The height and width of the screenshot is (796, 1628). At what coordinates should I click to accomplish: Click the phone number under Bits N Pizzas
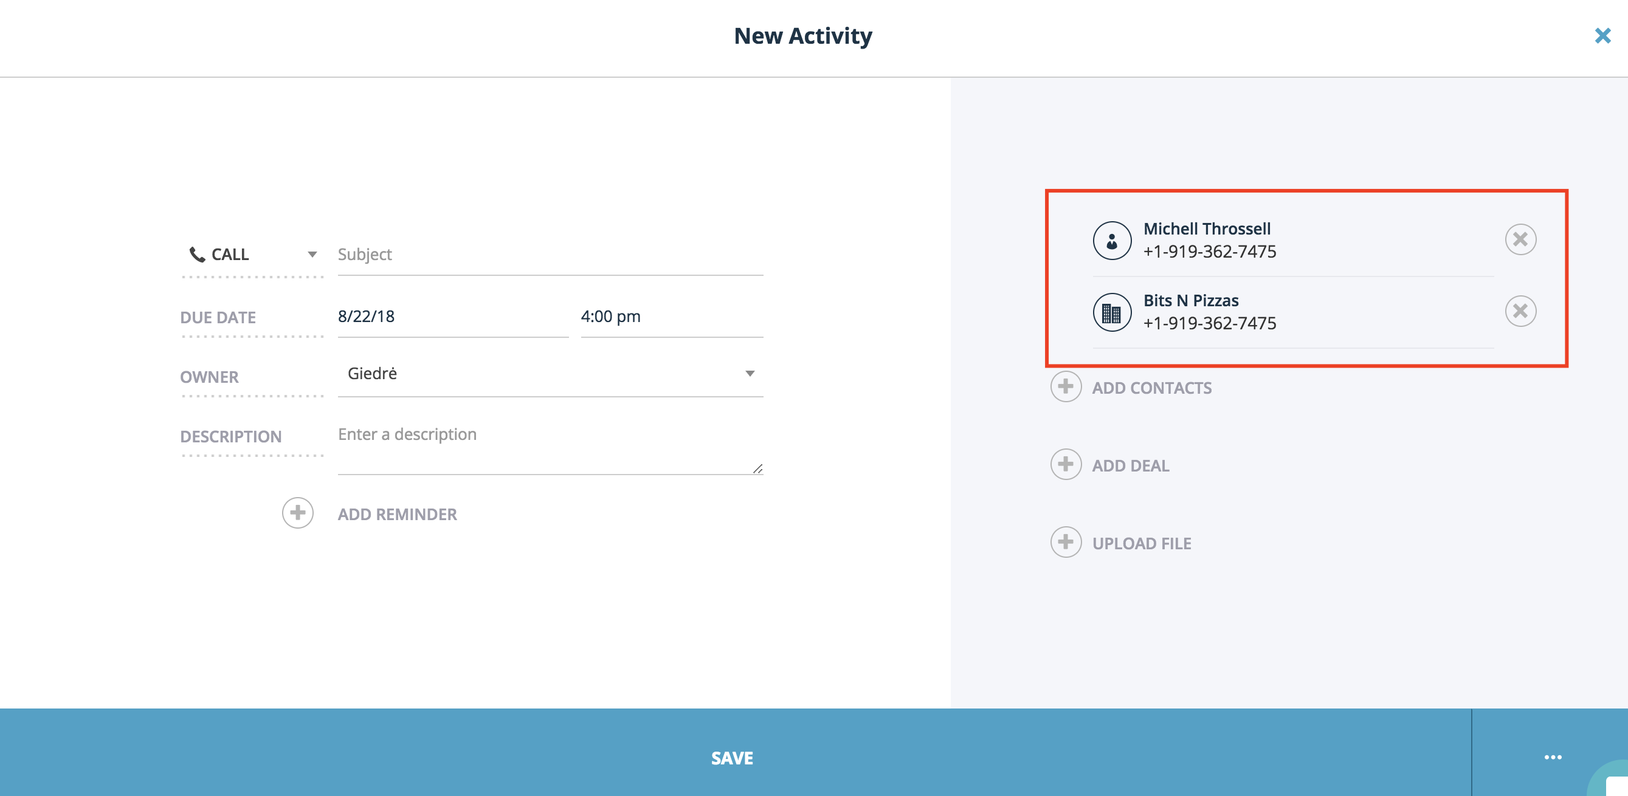[x=1210, y=323]
